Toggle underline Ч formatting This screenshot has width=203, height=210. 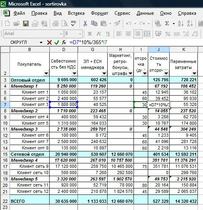coord(108,34)
